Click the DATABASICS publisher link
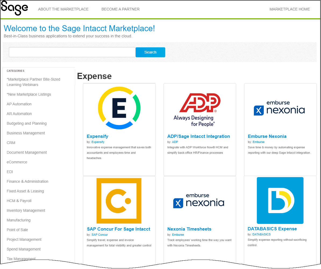Viewport: 321px width, 269px height. coord(261,234)
